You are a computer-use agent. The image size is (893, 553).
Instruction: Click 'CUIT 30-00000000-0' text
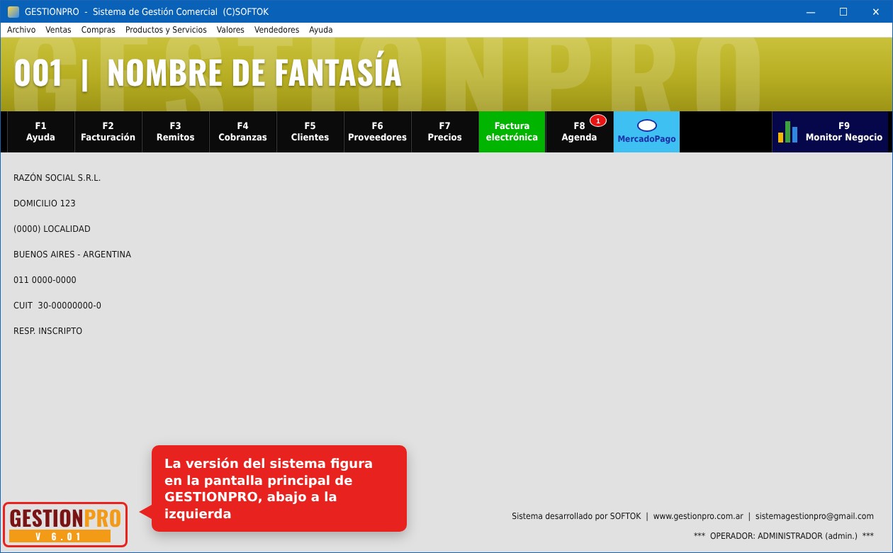tap(57, 306)
